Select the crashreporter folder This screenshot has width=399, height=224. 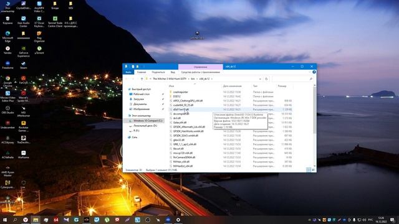point(180,92)
